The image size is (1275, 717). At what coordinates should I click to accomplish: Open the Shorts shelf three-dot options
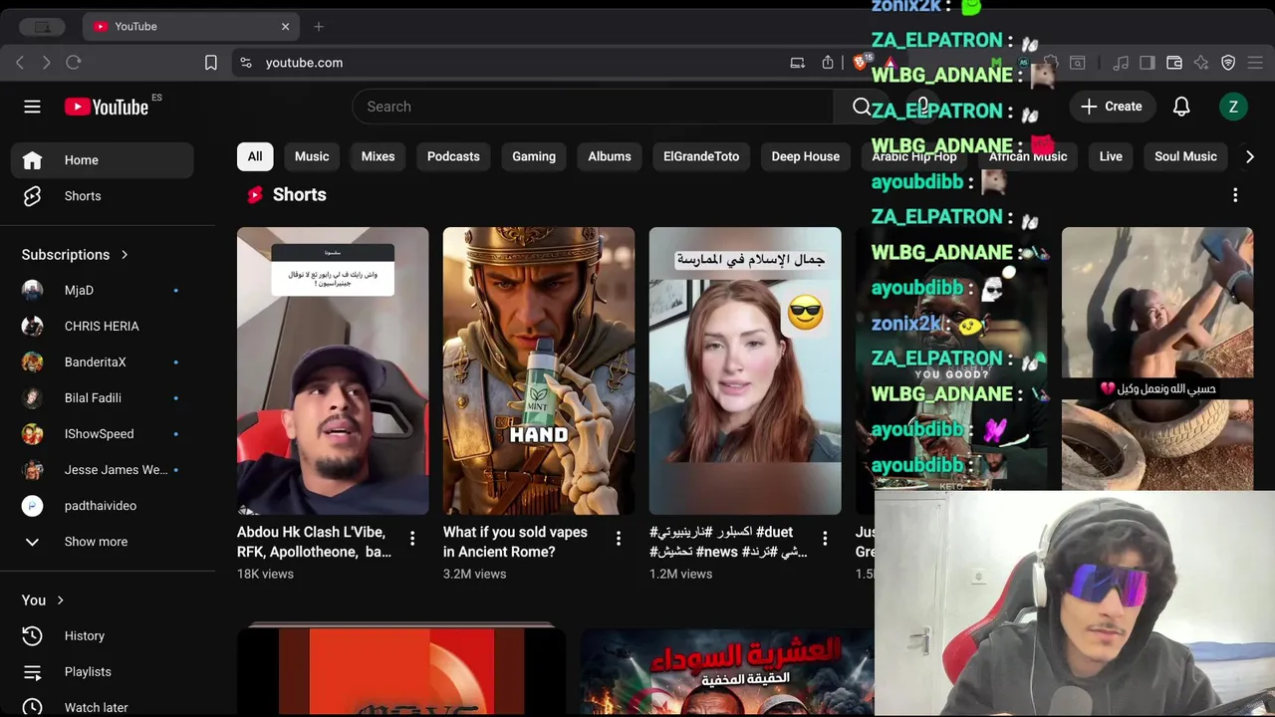(x=1235, y=195)
